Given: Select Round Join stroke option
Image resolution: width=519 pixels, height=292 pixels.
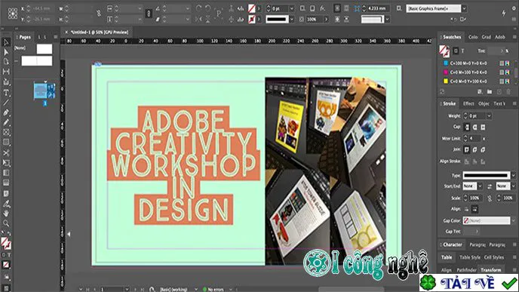Looking at the screenshot, I should click(x=475, y=149).
